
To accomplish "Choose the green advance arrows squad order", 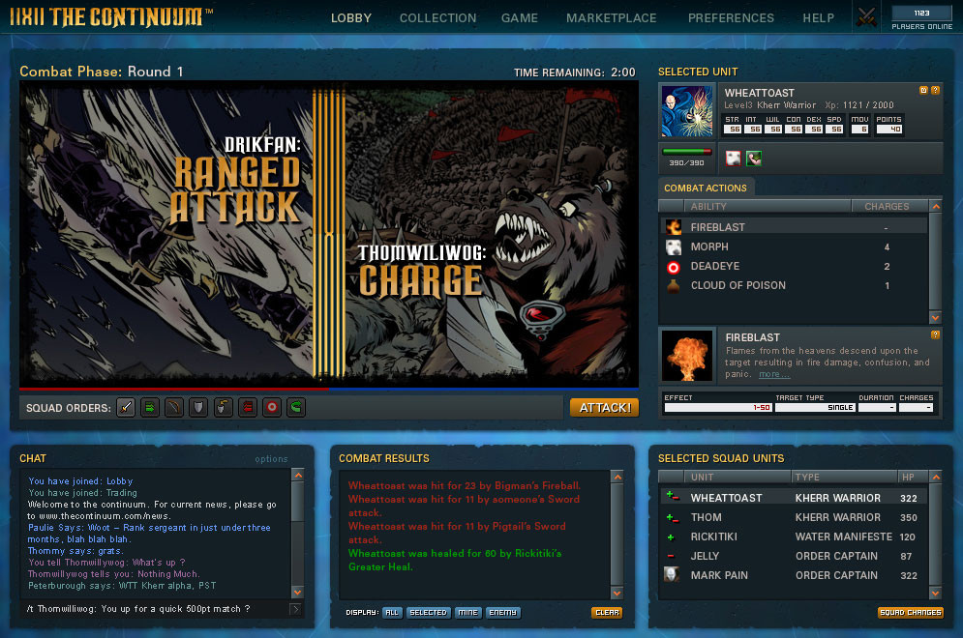I will [x=150, y=407].
